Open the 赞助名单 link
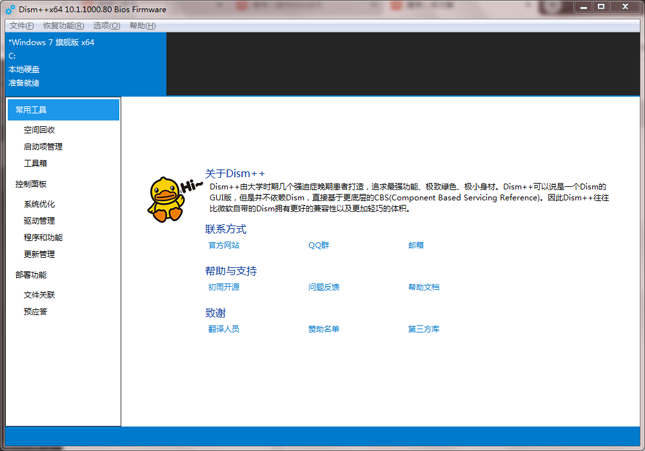Screen dimensions: 645x451 click(324, 329)
